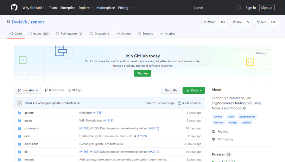Select the trade topic tag

click(231, 117)
